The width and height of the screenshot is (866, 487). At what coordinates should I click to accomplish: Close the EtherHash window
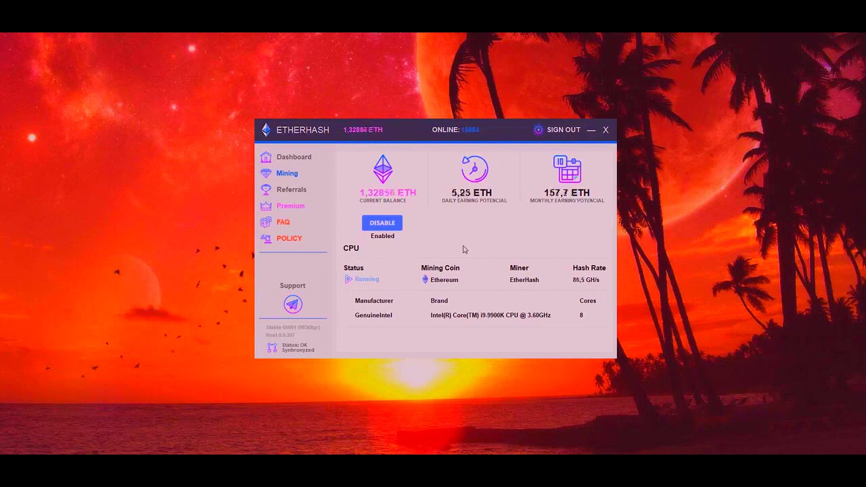pyautogui.click(x=606, y=130)
